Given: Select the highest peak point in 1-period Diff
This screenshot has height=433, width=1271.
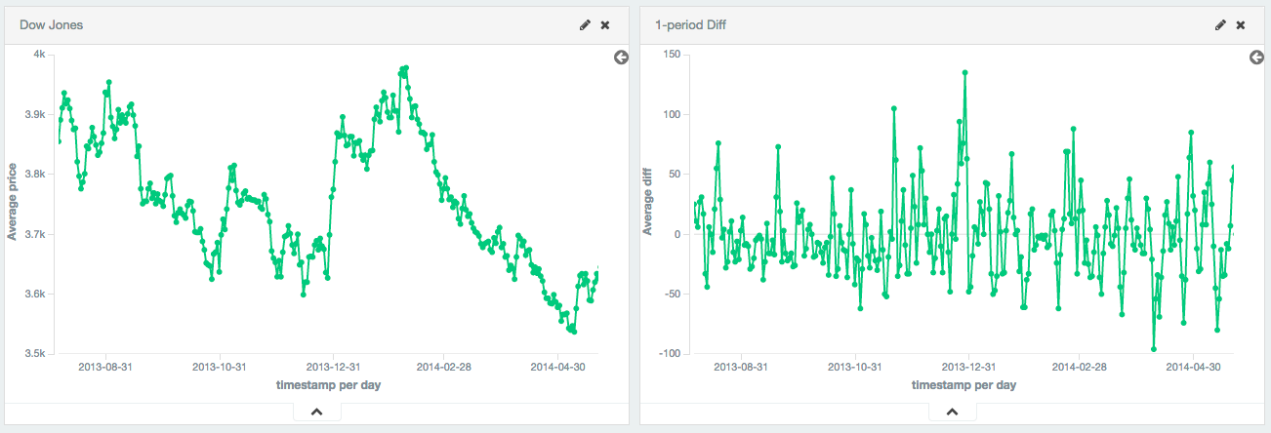Looking at the screenshot, I should pyautogui.click(x=964, y=72).
